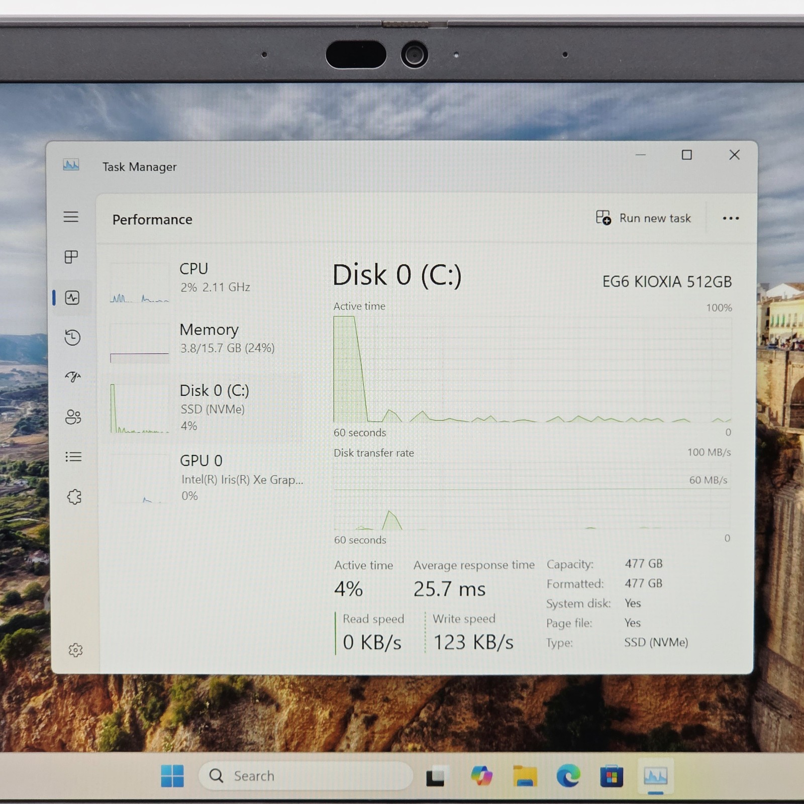The width and height of the screenshot is (804, 804).
Task: Click the 0 KB/s read speed value
Action: tap(372, 642)
